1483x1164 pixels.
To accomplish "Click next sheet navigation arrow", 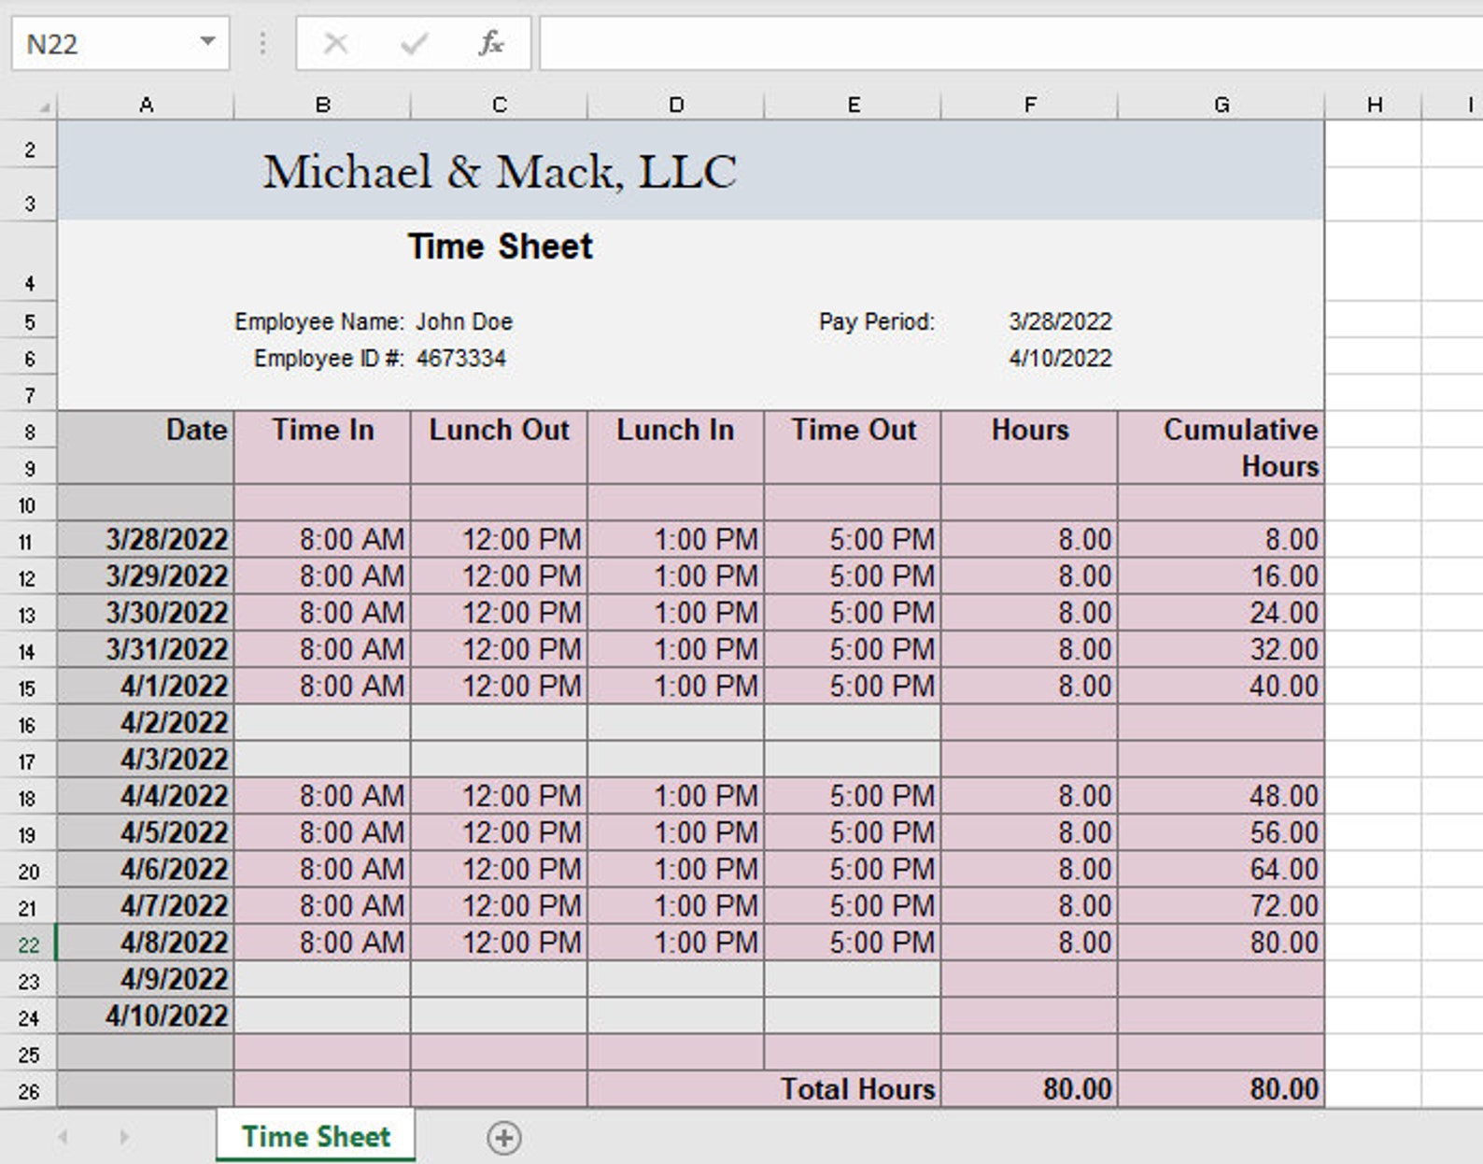I will pyautogui.click(x=124, y=1137).
